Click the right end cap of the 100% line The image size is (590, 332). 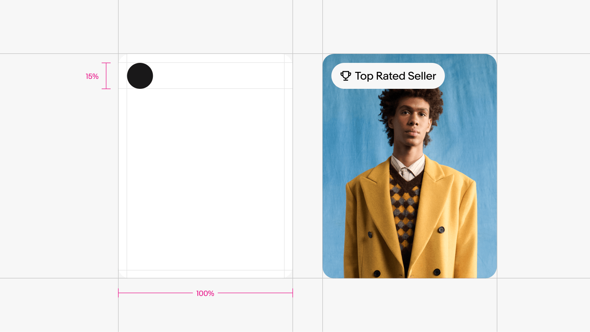pyautogui.click(x=292, y=293)
